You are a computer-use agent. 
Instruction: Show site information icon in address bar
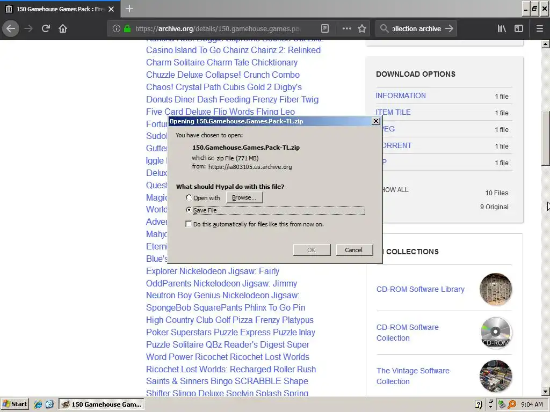(117, 29)
